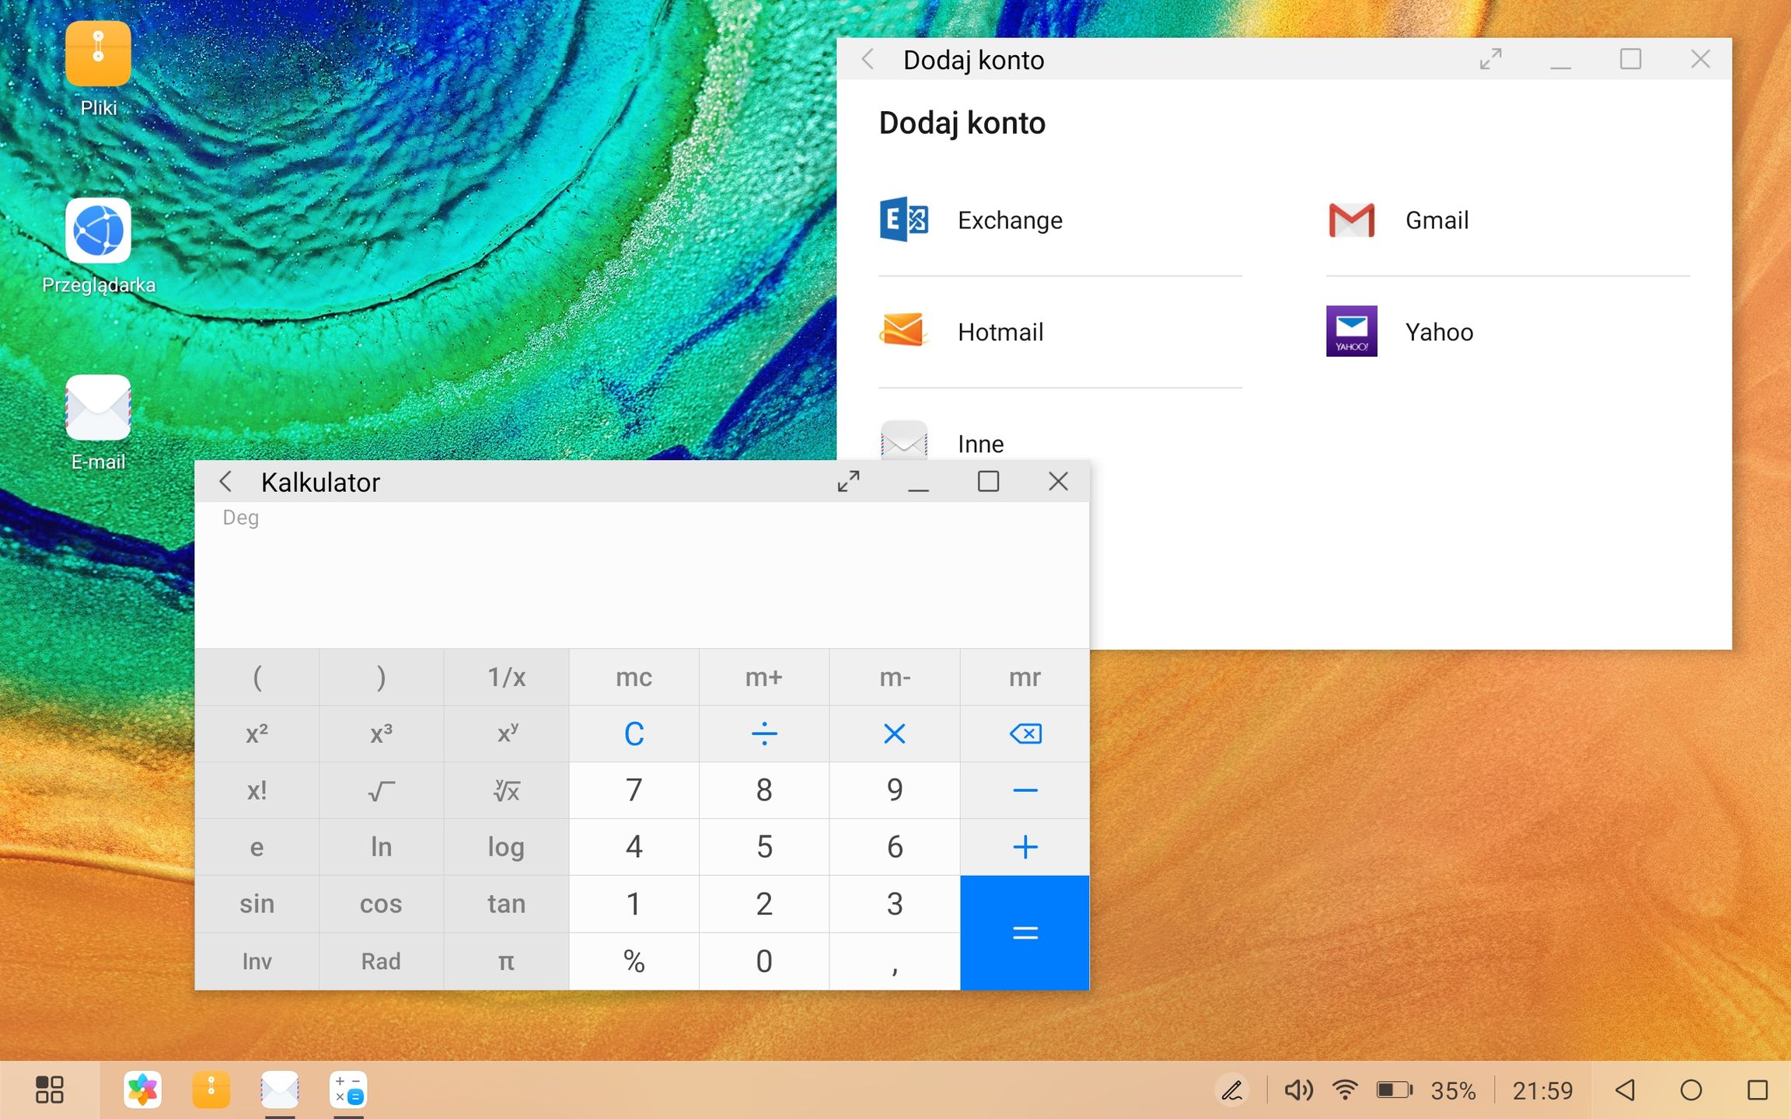The width and height of the screenshot is (1791, 1119).
Task: Go back using the Kalkulator title arrow
Action: (x=225, y=482)
